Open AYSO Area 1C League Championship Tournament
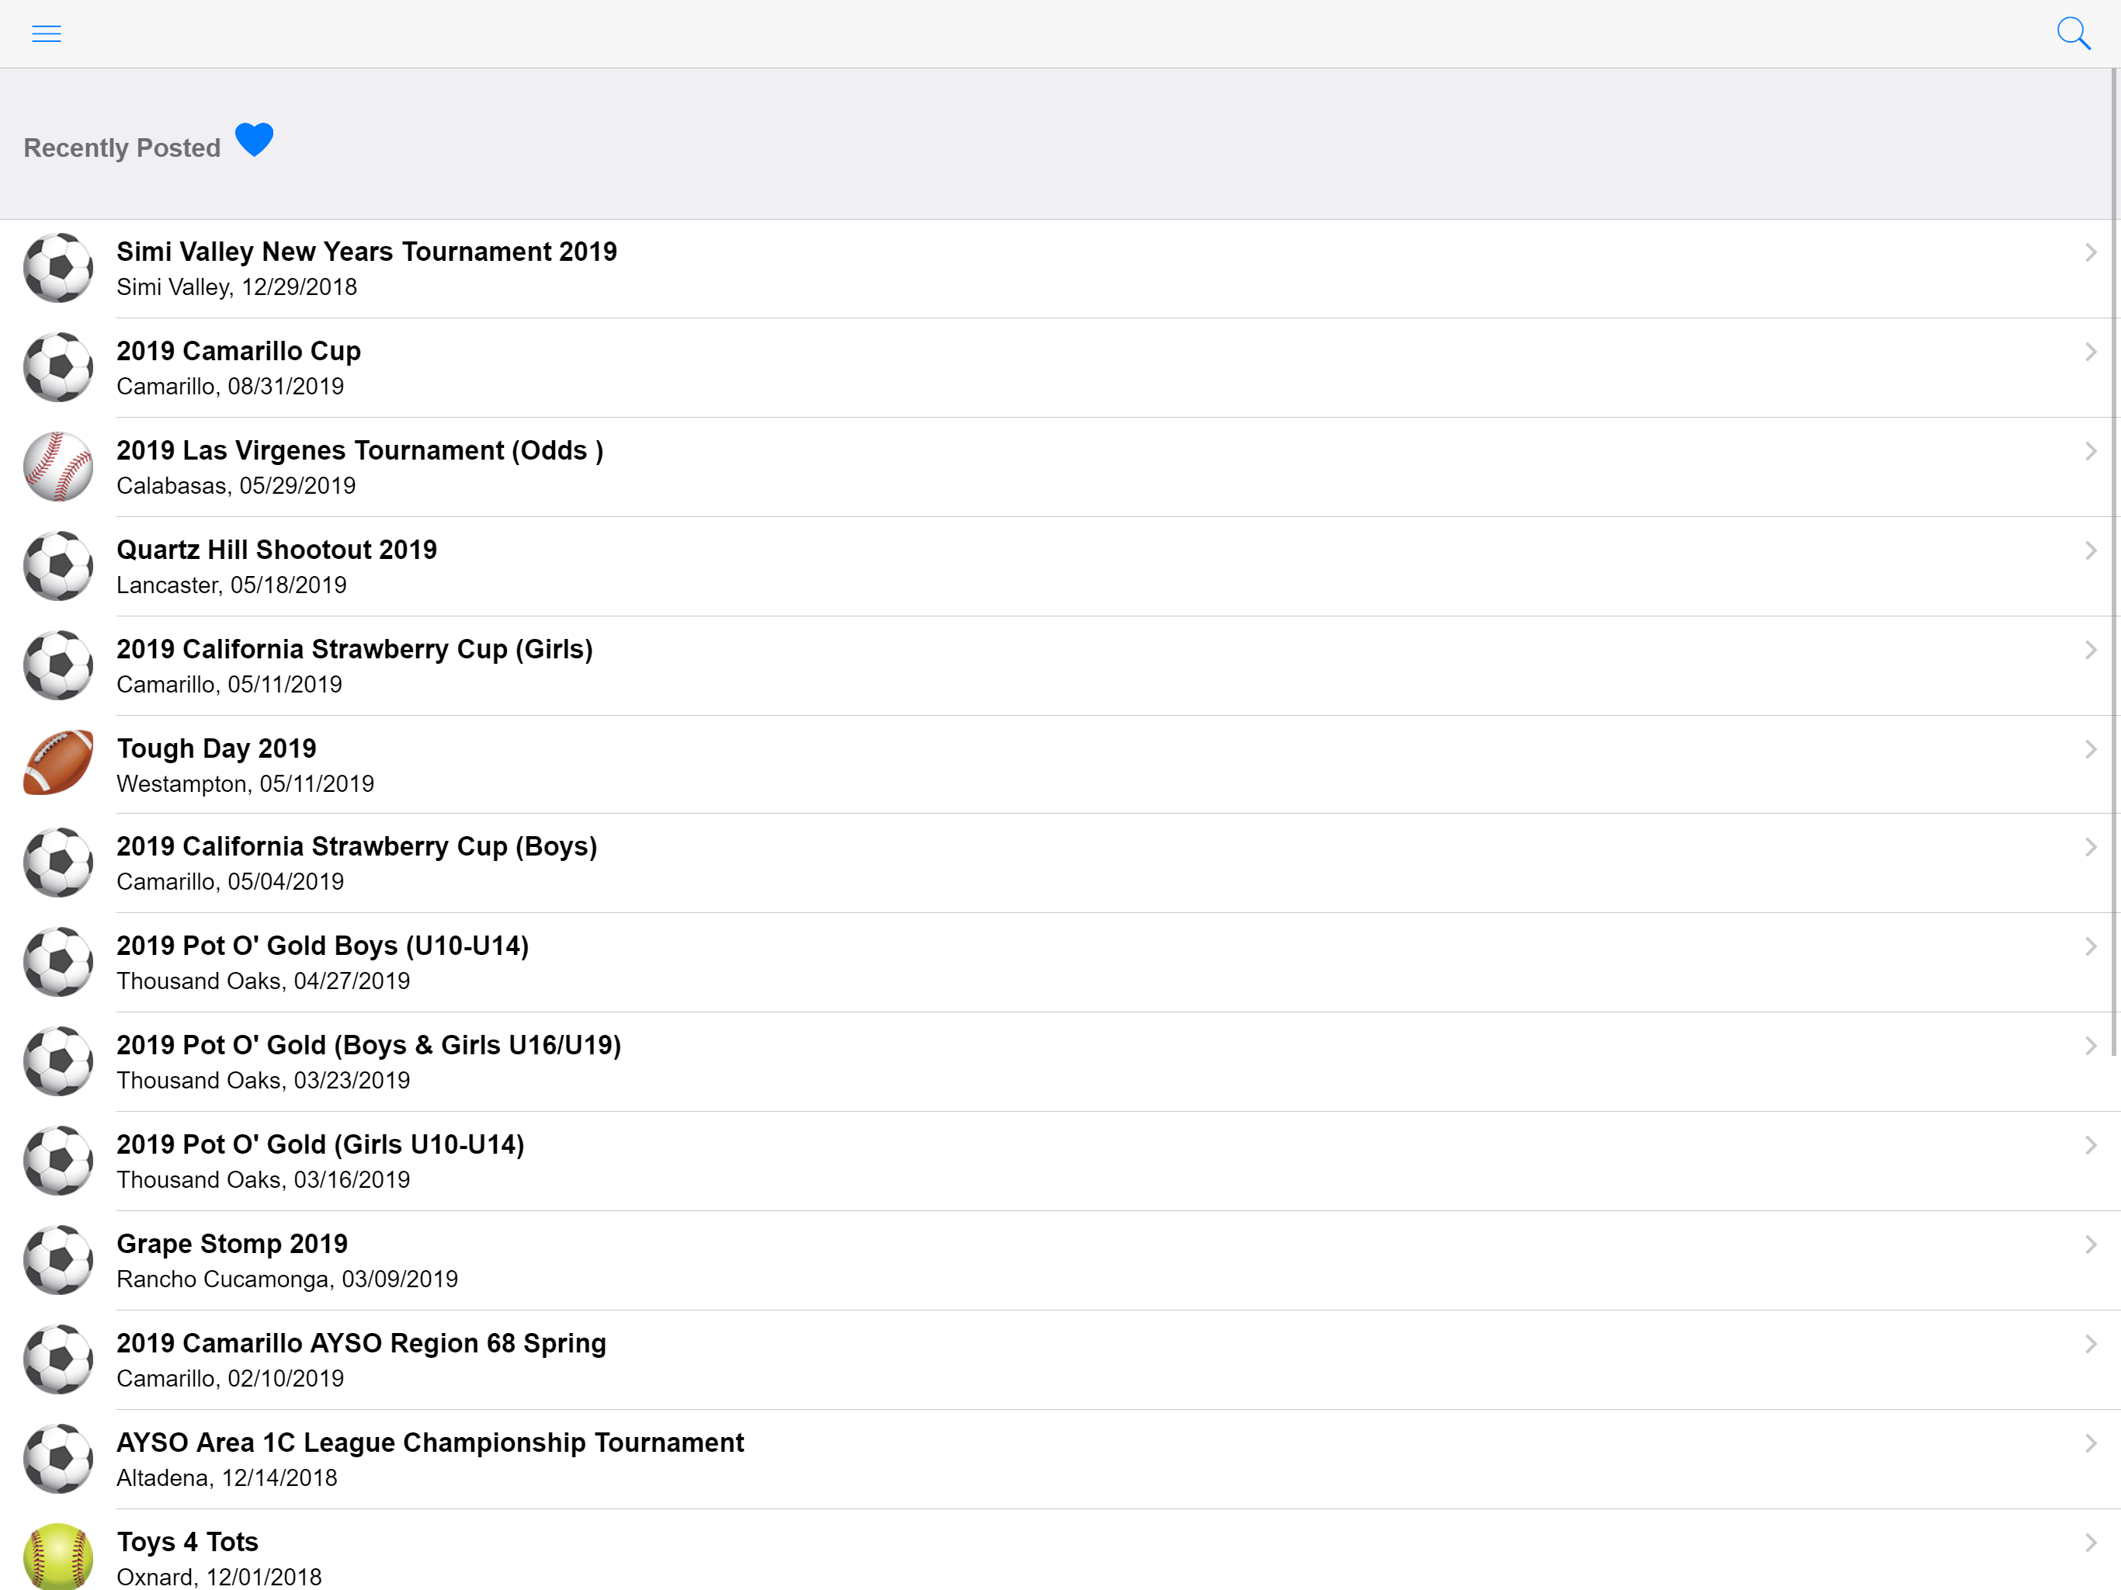This screenshot has height=1590, width=2121. tap(429, 1442)
